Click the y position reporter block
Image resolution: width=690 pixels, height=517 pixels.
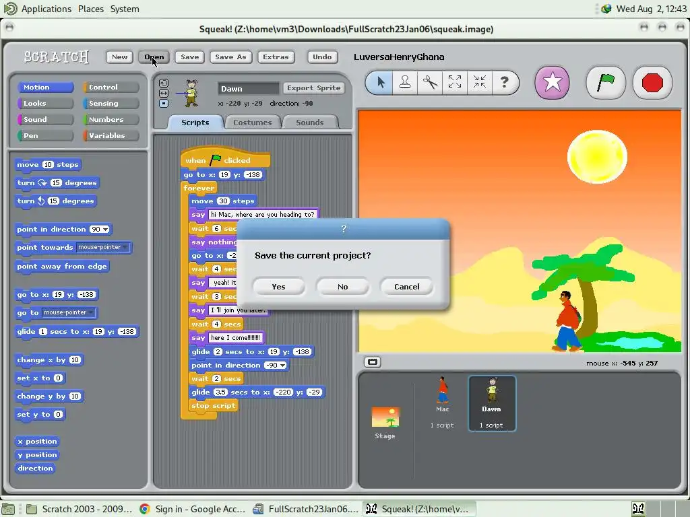[x=37, y=455]
